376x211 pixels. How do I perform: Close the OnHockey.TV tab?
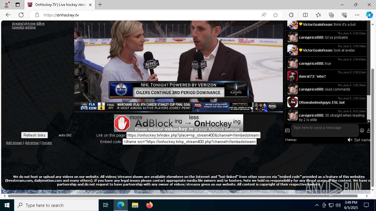pos(90,5)
